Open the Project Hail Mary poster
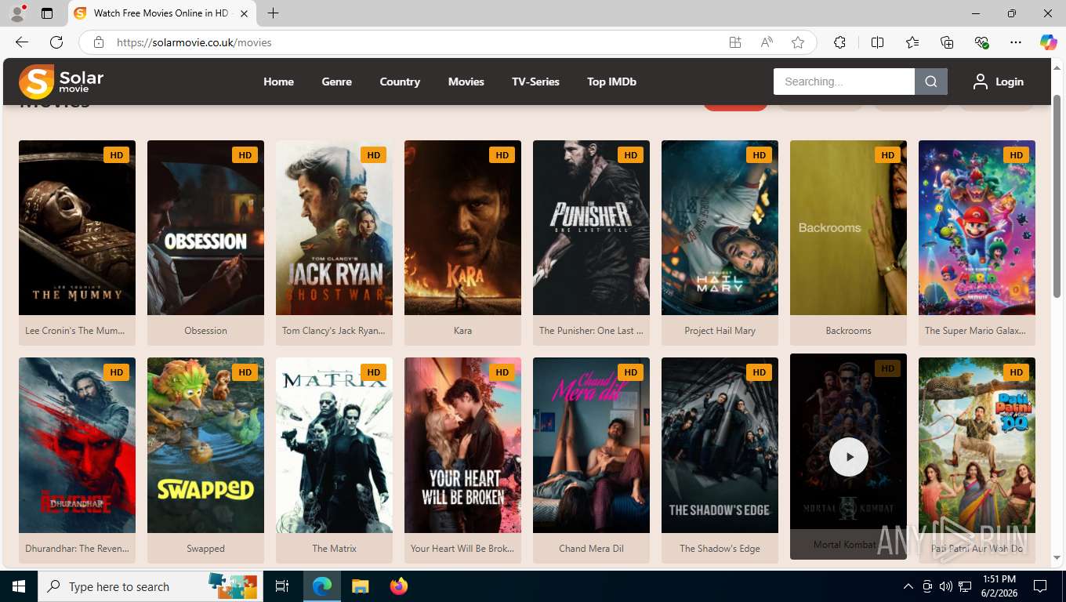1066x602 pixels. (x=720, y=227)
